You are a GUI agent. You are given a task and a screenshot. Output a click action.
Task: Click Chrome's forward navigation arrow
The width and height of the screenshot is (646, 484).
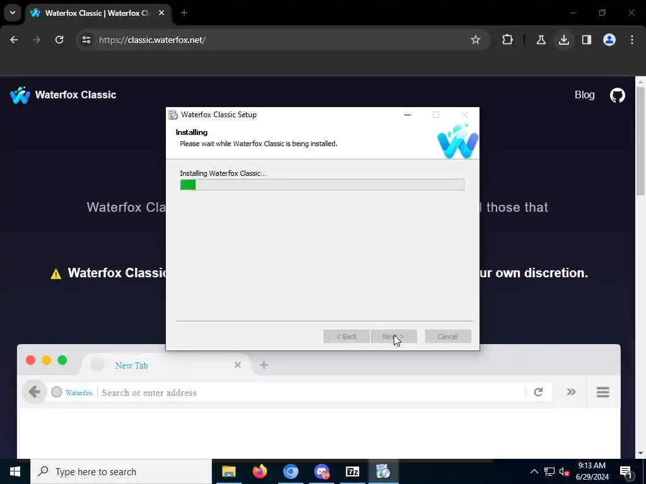[37, 40]
